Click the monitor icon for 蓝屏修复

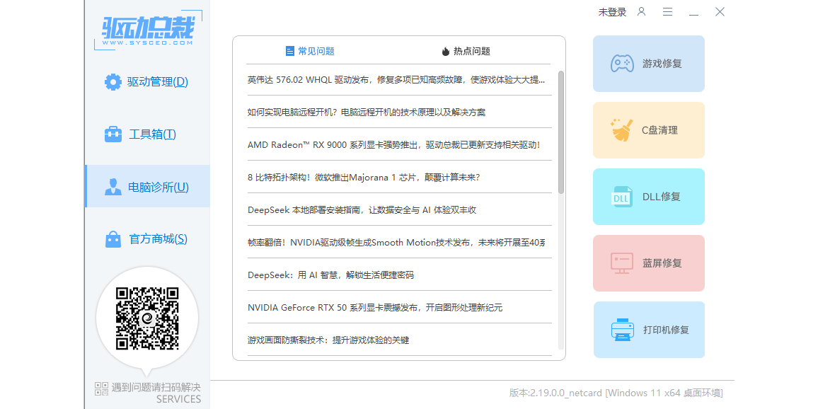[622, 263]
